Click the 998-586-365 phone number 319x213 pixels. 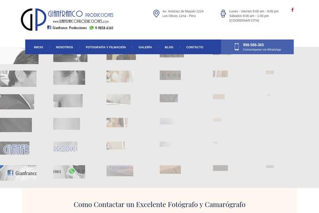click(x=253, y=45)
